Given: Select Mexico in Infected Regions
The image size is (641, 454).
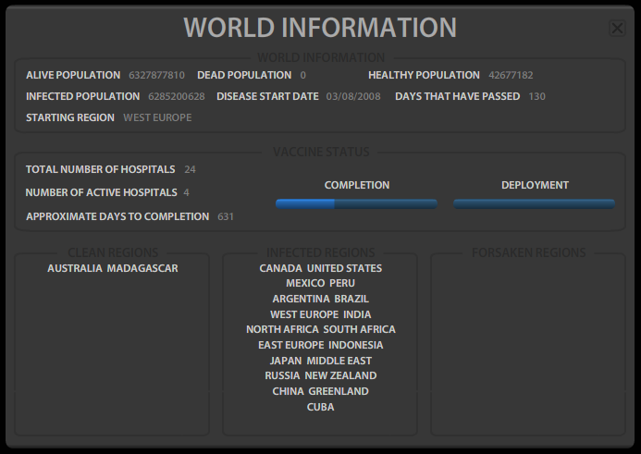Looking at the screenshot, I should [x=305, y=283].
